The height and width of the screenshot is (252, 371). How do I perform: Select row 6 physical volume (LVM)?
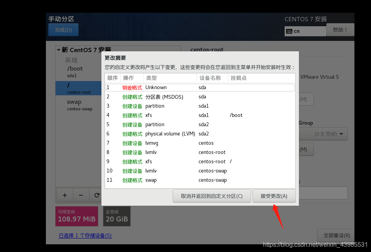(x=200, y=134)
